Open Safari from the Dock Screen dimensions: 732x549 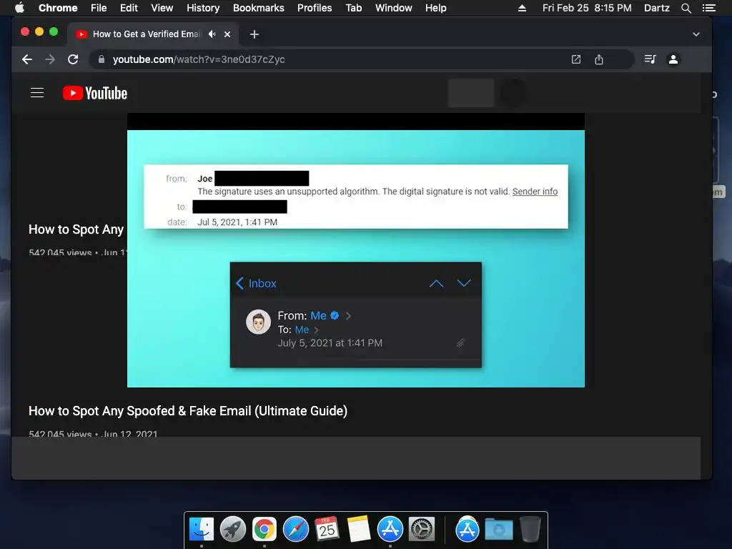[296, 529]
